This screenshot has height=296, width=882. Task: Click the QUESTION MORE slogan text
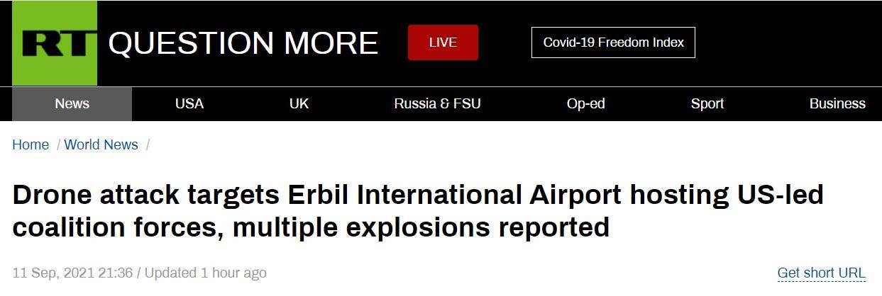click(243, 43)
